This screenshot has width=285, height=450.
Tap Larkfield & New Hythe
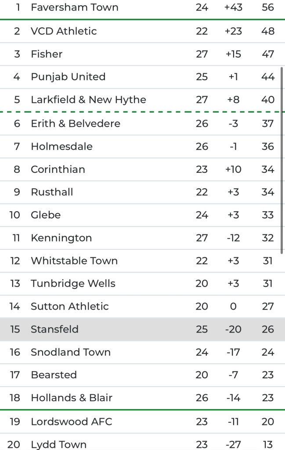pos(88,99)
